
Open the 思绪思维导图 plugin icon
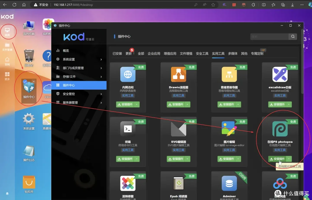(229, 74)
